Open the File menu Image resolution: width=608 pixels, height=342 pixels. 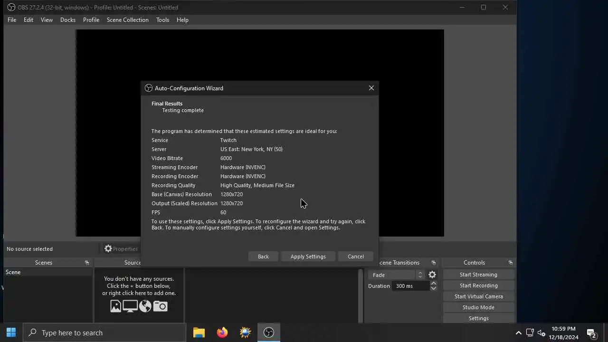tap(12, 20)
